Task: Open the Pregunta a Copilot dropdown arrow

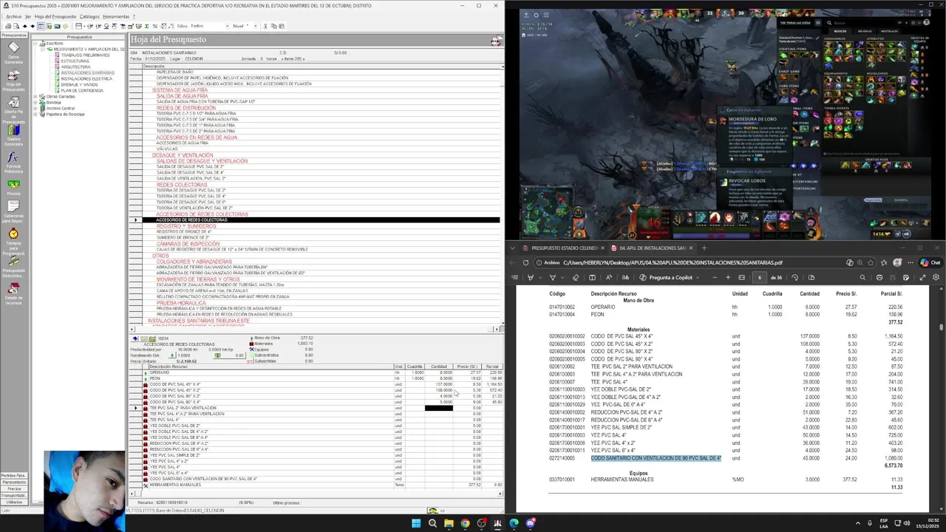Action: (697, 277)
